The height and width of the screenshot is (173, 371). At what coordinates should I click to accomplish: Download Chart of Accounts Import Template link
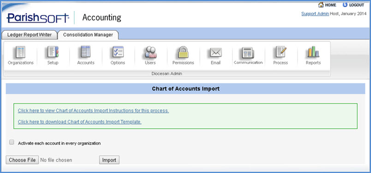[79, 122]
